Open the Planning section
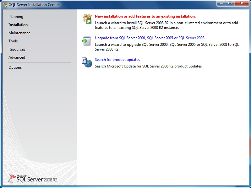 (16, 17)
